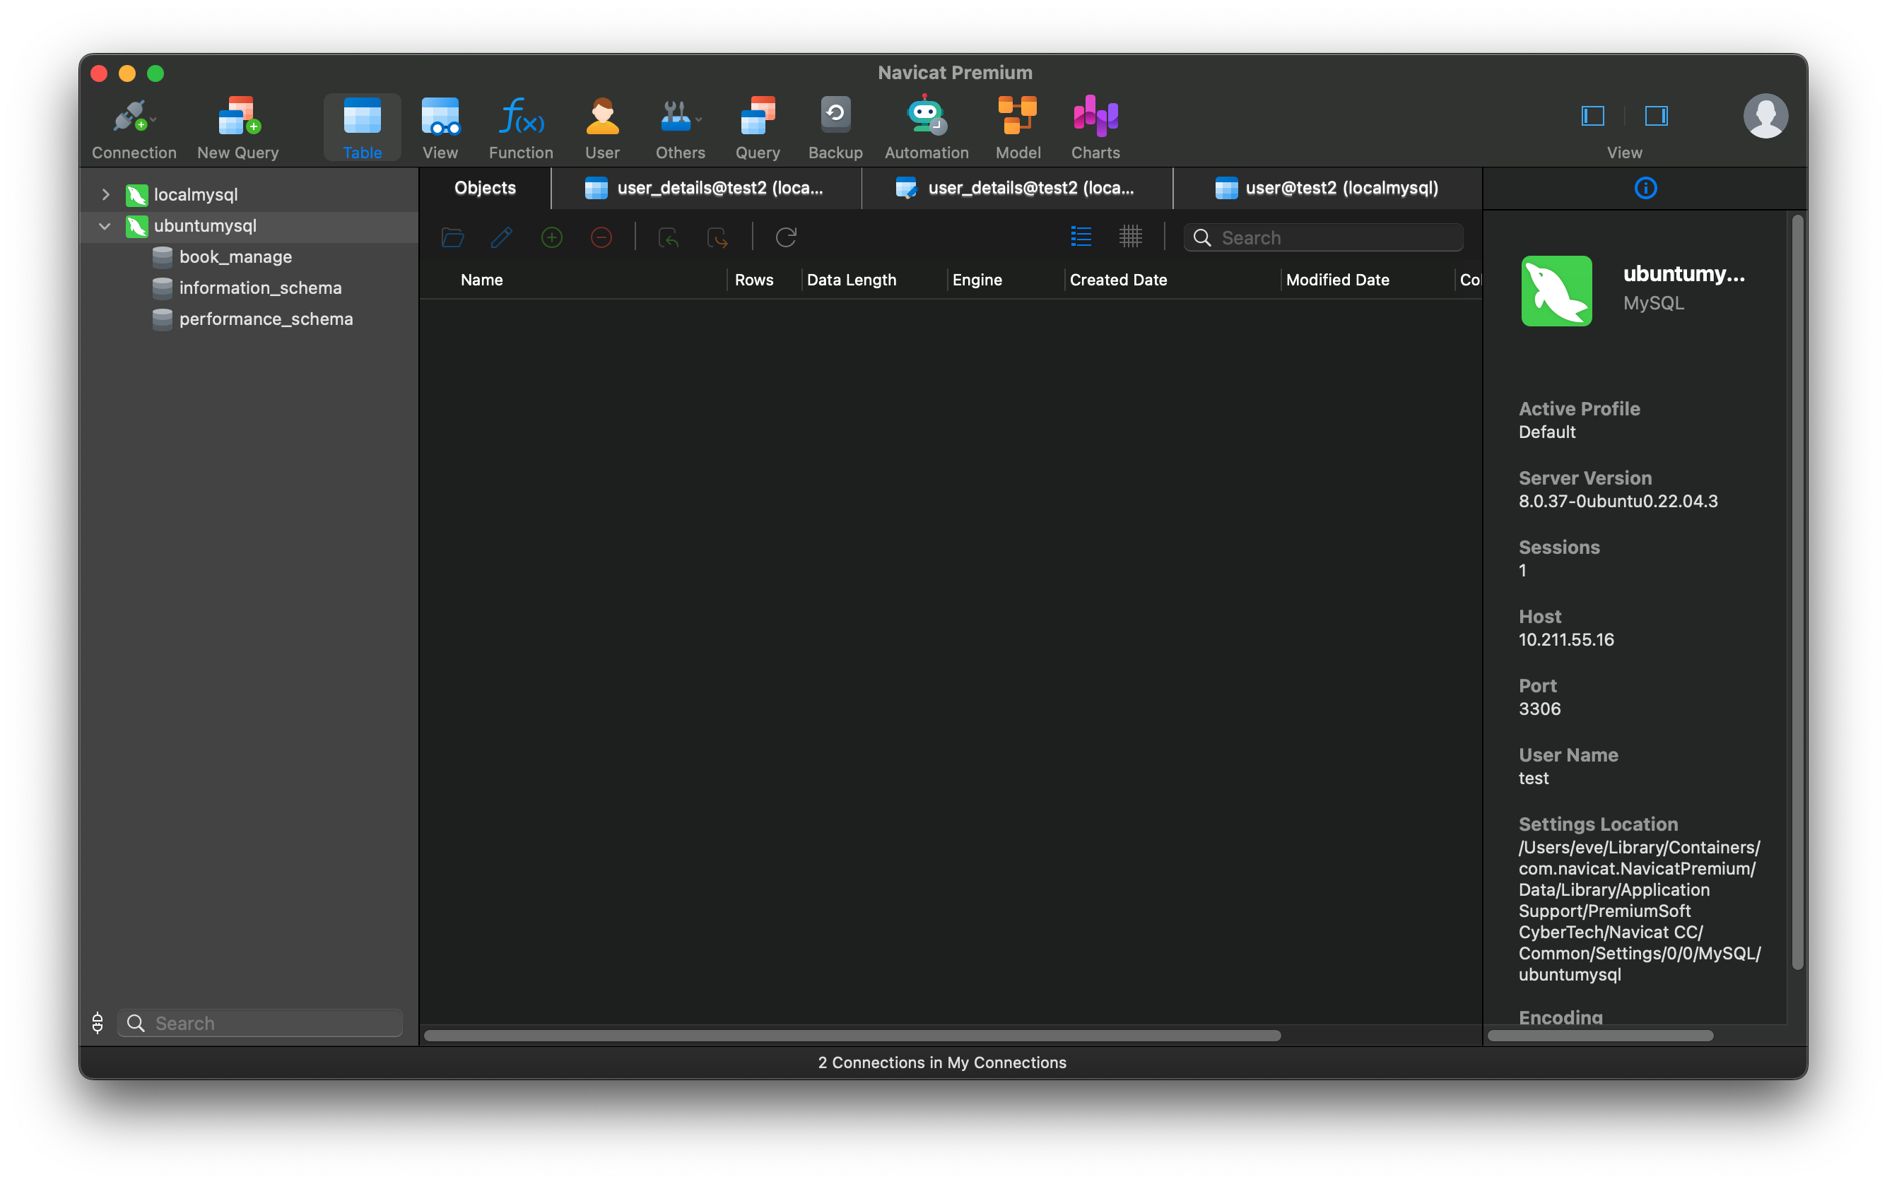
Task: Click the ubuntumysql MySQL dolphin logo
Action: pos(1556,290)
